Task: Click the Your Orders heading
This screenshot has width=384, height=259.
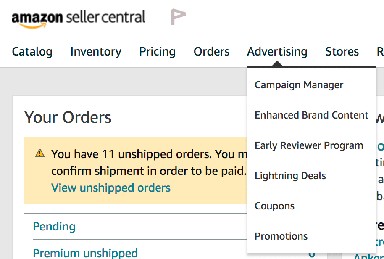Action: click(x=68, y=117)
